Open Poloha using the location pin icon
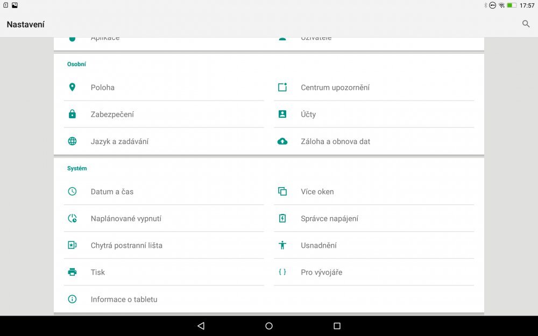Viewport: 538px width, 336px height. point(72,87)
